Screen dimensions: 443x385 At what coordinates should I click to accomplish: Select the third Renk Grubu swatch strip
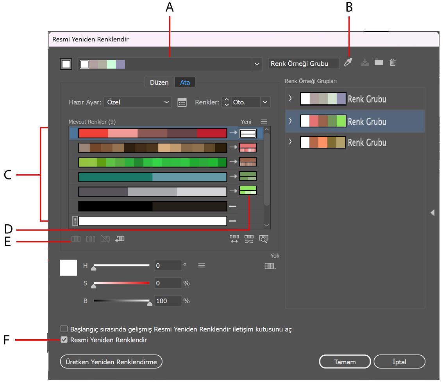point(323,142)
